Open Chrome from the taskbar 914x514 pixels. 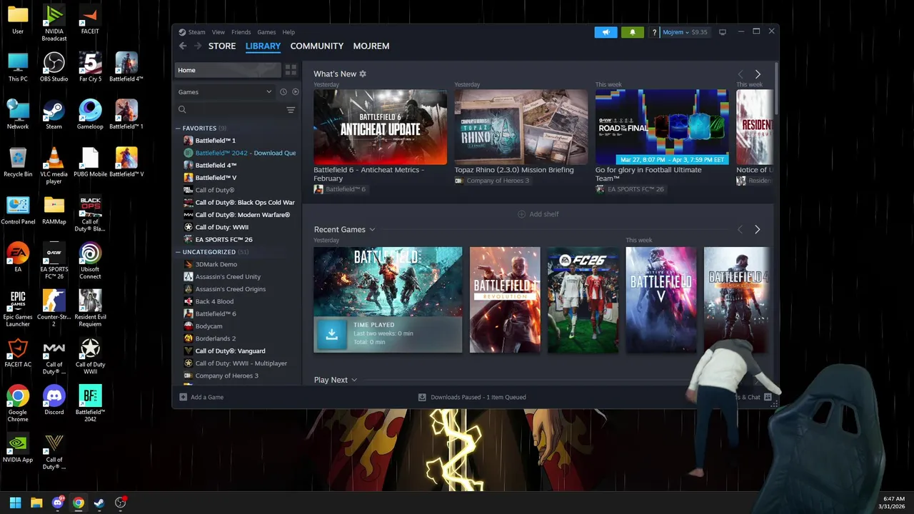tap(79, 503)
